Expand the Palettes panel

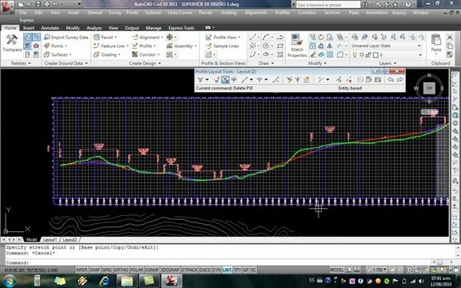tap(21, 63)
